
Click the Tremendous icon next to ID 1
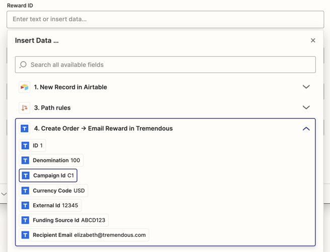[x=25, y=146]
